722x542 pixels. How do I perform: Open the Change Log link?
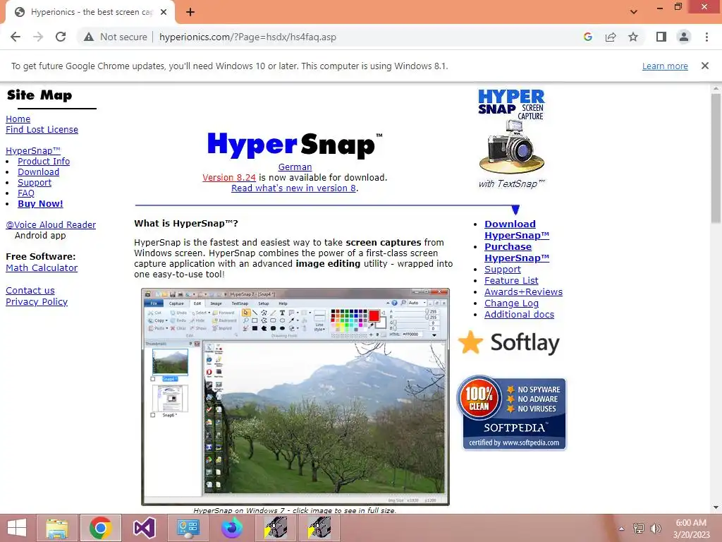click(x=511, y=303)
